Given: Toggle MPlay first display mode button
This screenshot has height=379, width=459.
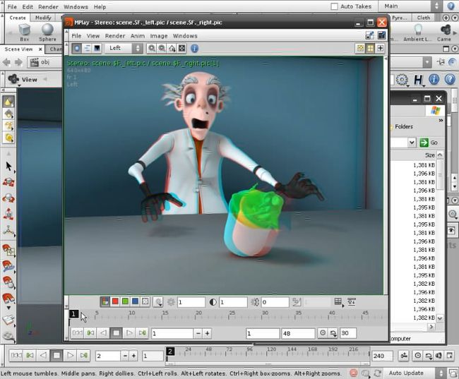Looking at the screenshot, I should coord(77,48).
